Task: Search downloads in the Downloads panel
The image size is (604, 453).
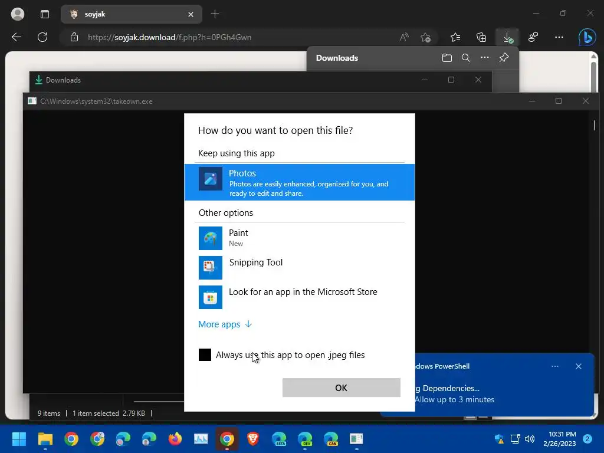Action: coord(466,58)
